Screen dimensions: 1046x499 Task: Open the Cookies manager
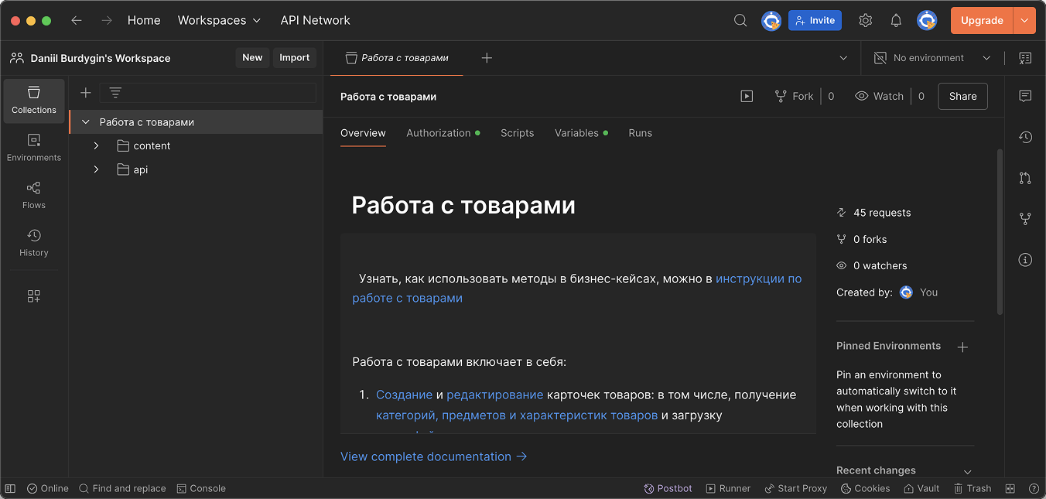(864, 488)
